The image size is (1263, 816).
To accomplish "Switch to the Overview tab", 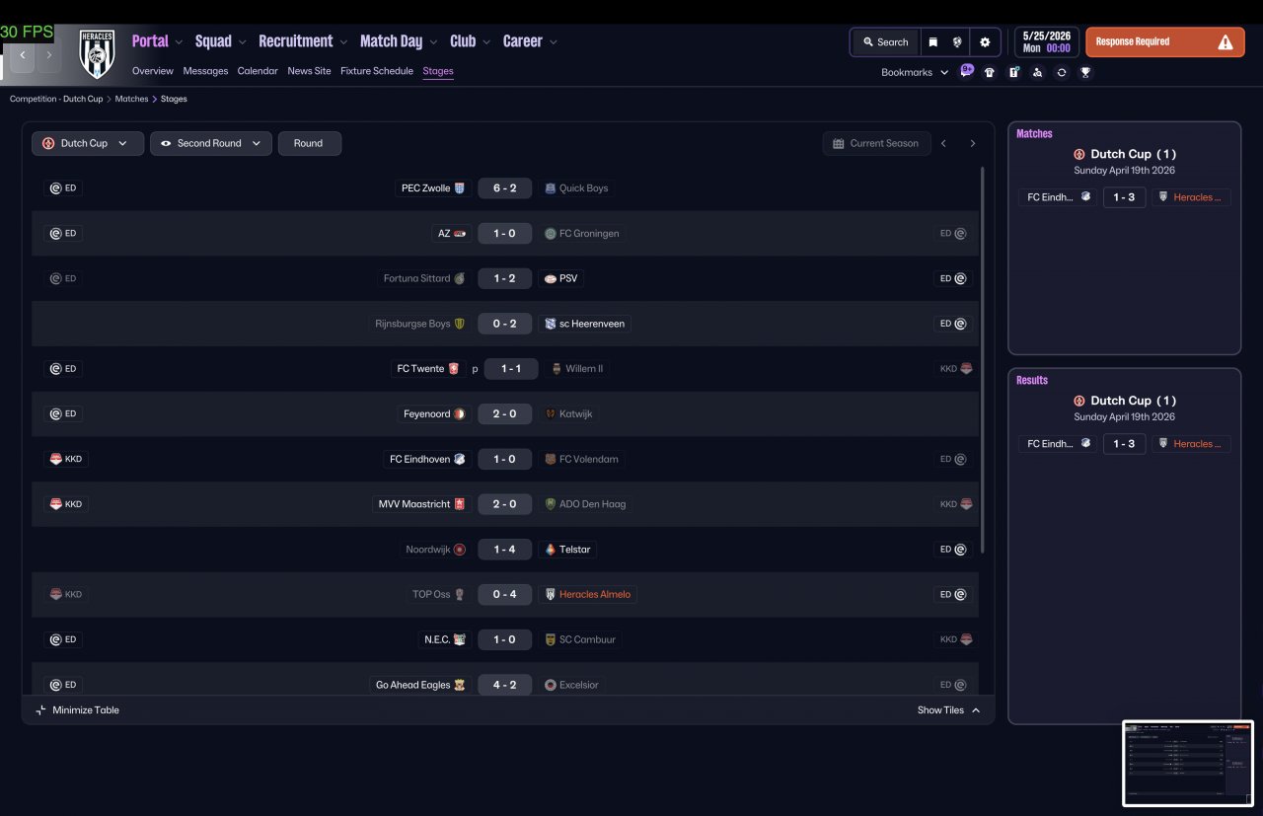I will (x=153, y=71).
